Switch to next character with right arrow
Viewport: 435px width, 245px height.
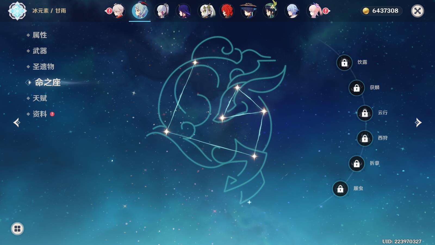[418, 122]
